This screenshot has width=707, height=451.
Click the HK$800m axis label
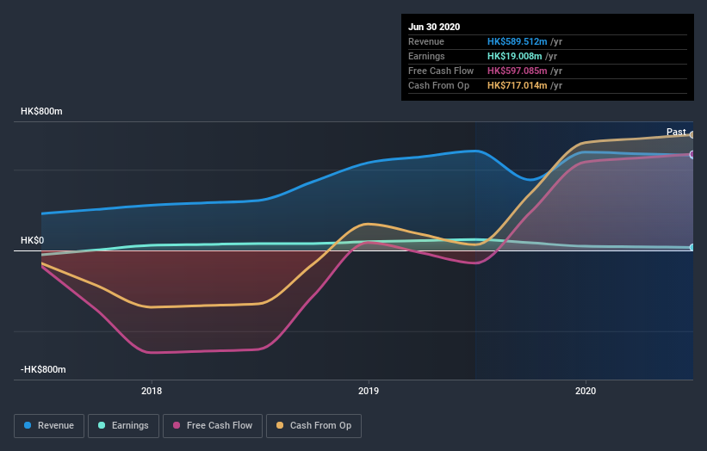[41, 111]
